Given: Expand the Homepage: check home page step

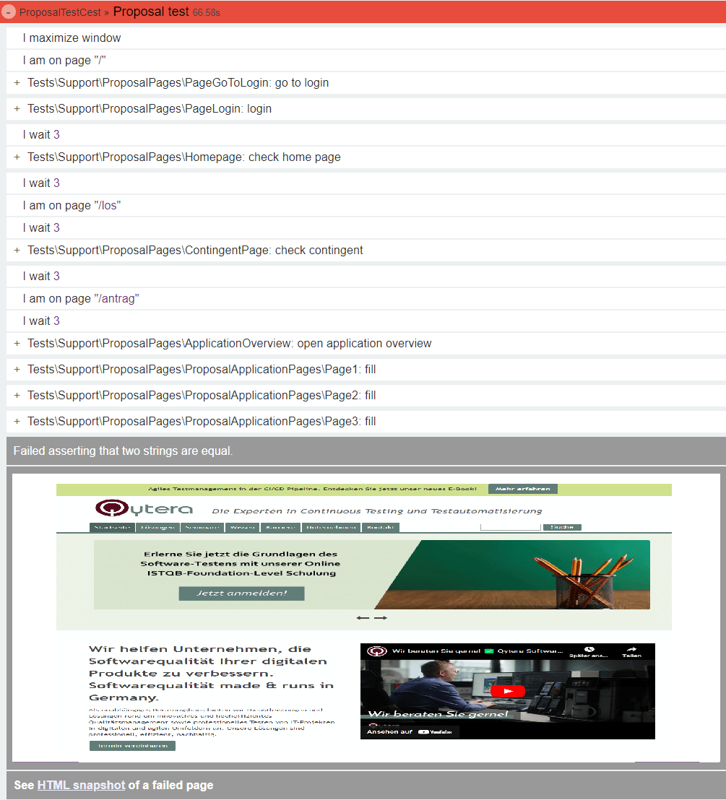Looking at the screenshot, I should pos(16,157).
